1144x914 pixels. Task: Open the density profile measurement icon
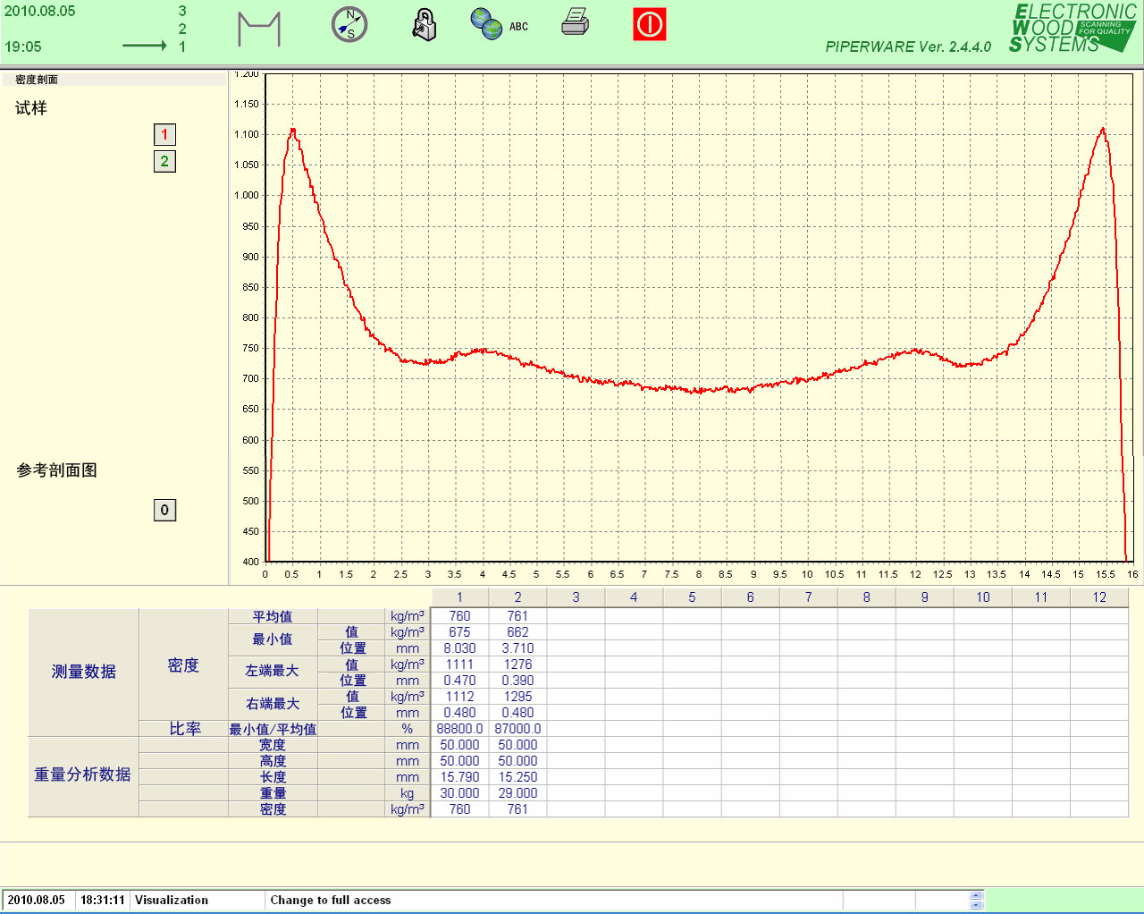(259, 29)
